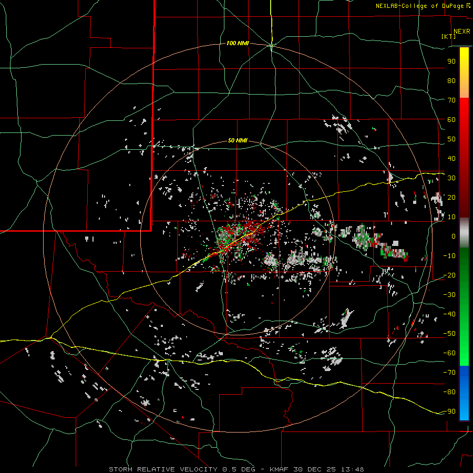
Task: Click the 40 value on the velocity scale
Action: [x=451, y=159]
